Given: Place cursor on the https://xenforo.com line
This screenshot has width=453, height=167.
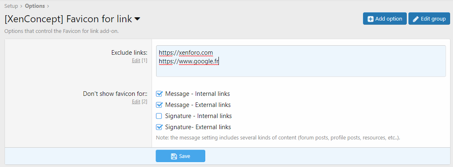Looking at the screenshot, I should tap(186, 53).
